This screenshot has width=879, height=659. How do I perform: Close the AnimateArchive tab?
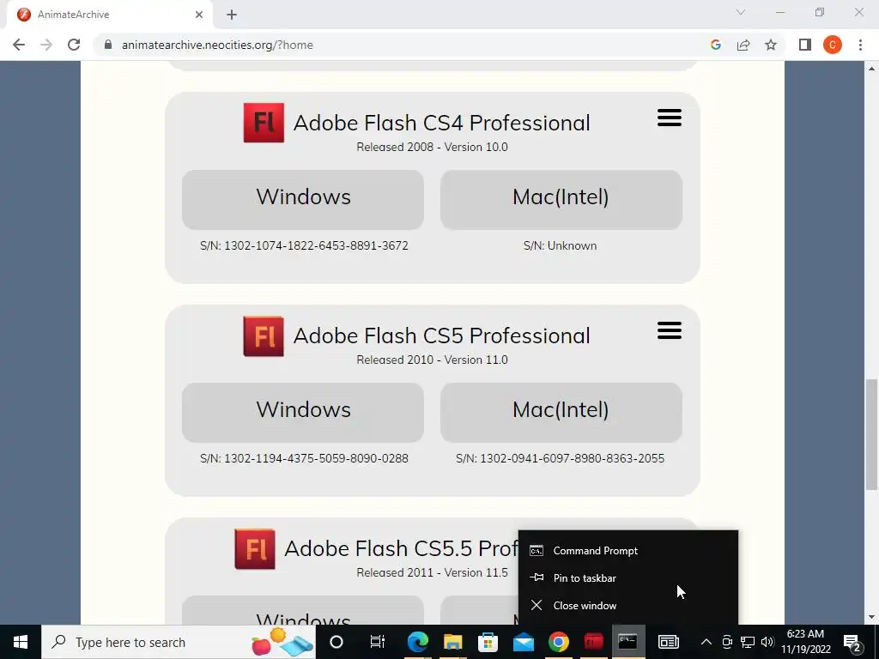pos(199,15)
